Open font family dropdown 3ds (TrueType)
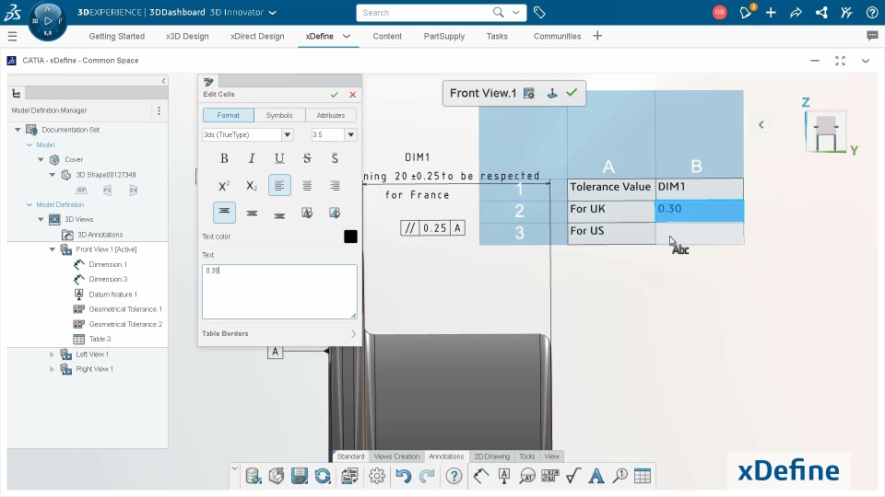 tap(288, 134)
